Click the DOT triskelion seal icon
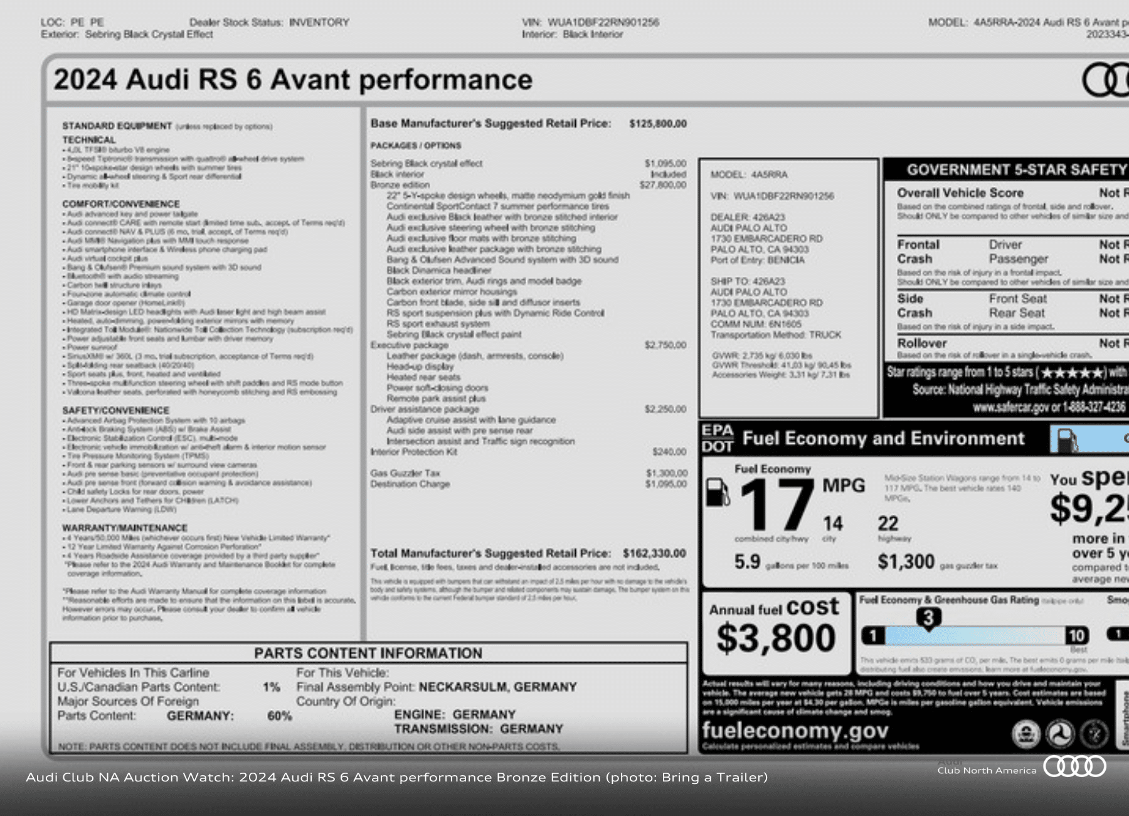The width and height of the screenshot is (1129, 816). 1060,733
